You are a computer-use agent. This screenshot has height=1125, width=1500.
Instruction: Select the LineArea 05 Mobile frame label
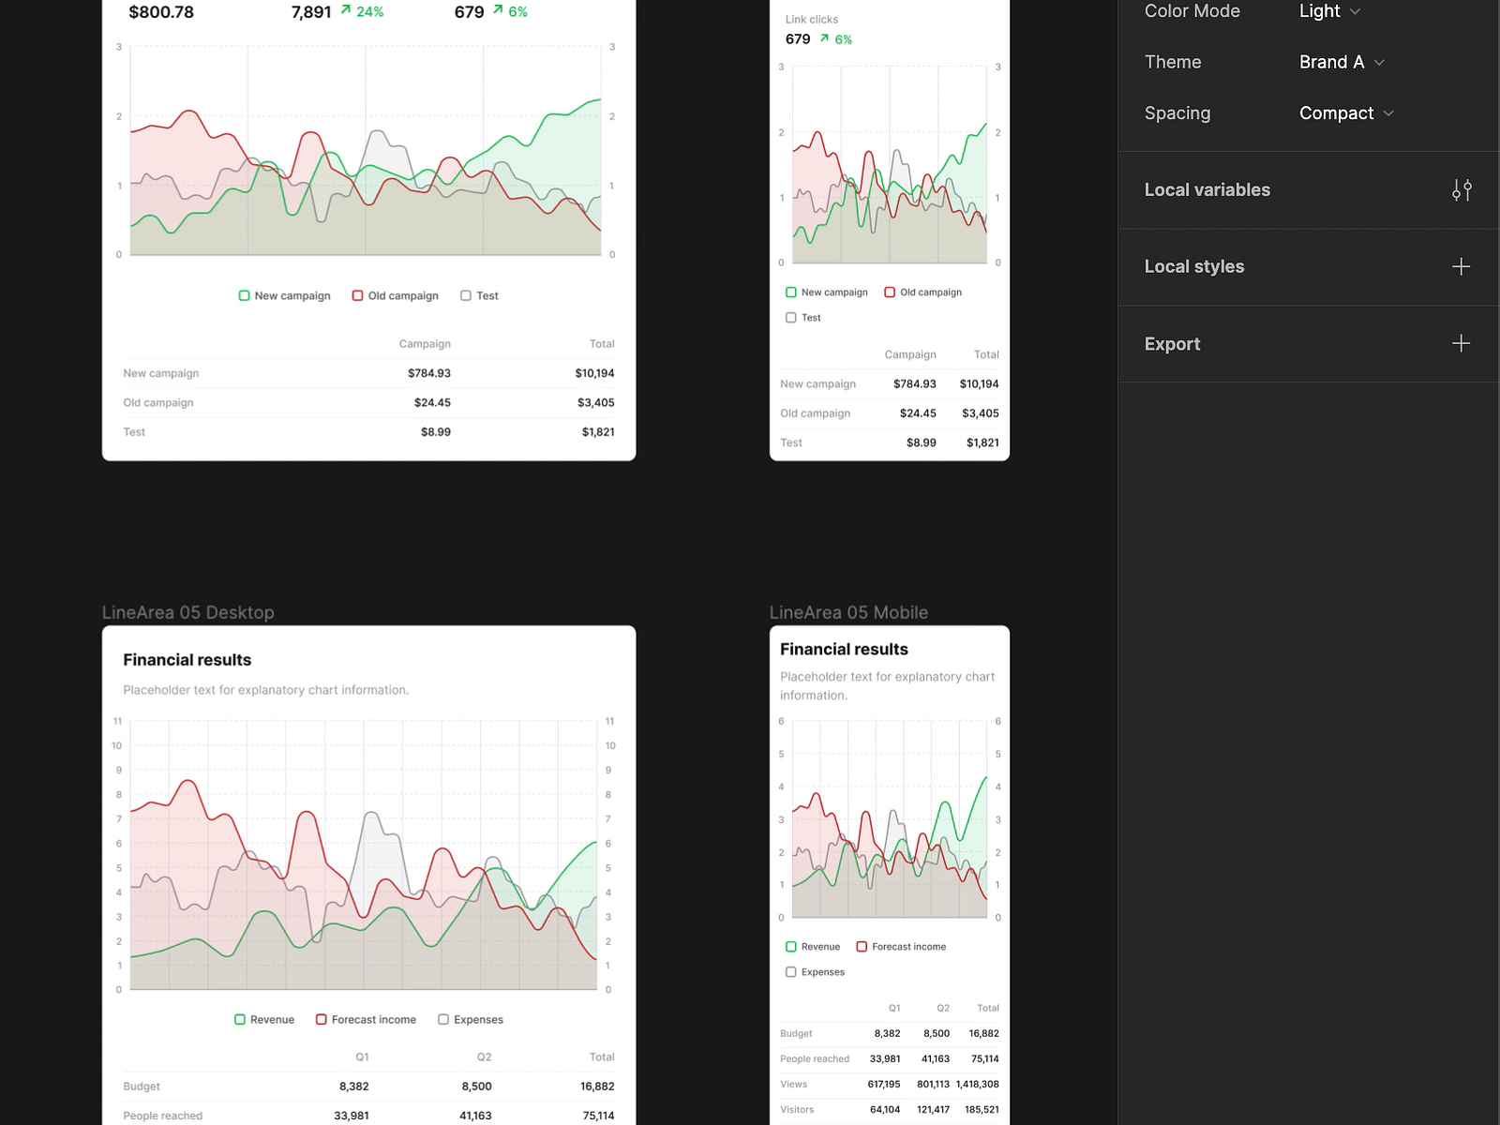coord(848,612)
